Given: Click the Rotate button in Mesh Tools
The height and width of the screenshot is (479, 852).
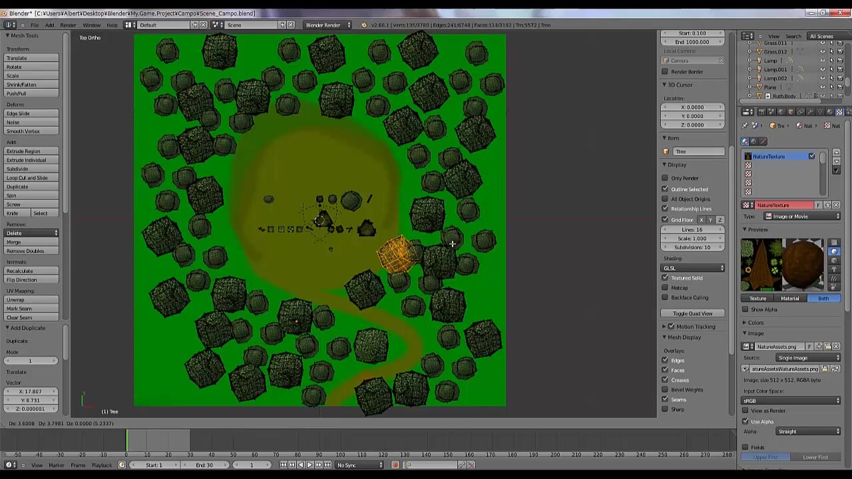Looking at the screenshot, I should click(32, 67).
